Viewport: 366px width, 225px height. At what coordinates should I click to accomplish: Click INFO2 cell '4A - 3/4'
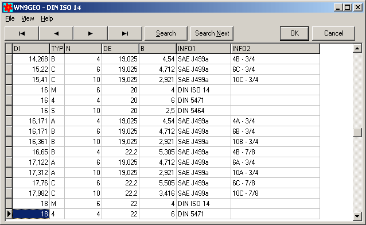pyautogui.click(x=275, y=121)
